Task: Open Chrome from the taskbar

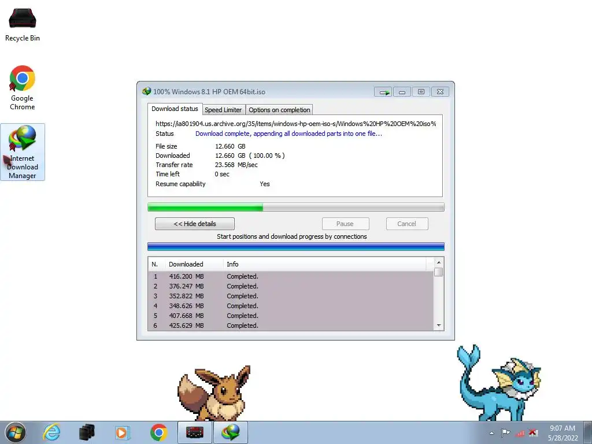Action: coord(158,432)
